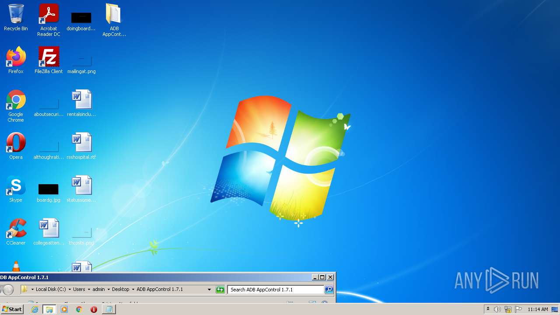The height and width of the screenshot is (315, 560).
Task: Select the statussome Word document
Action: point(81,189)
